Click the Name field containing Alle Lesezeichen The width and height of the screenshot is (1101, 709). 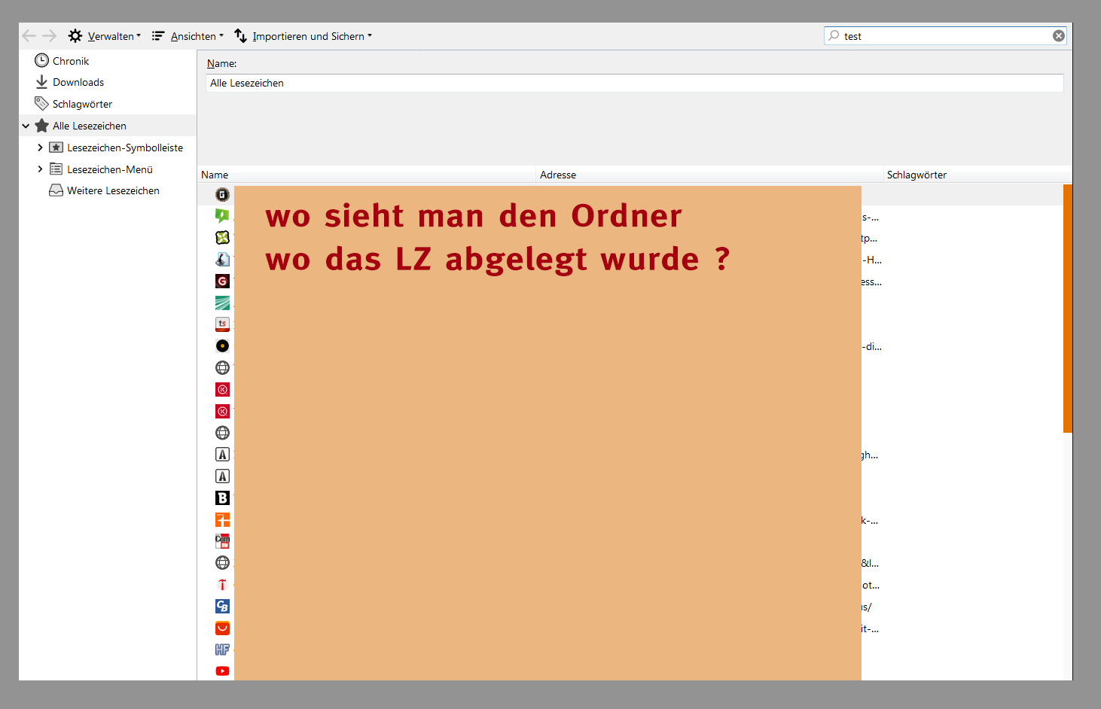coord(634,83)
